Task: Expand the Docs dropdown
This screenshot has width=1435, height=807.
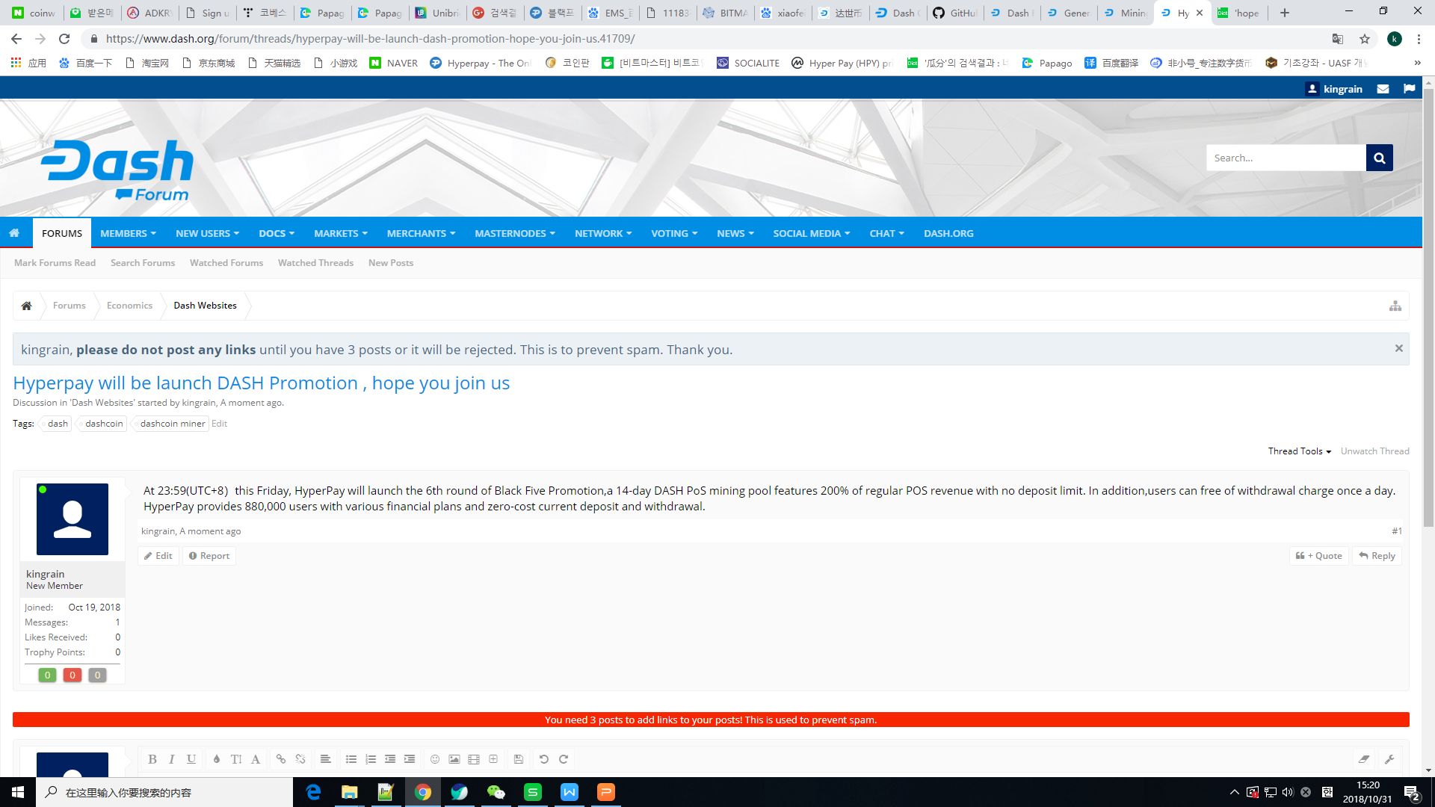Action: [277, 233]
